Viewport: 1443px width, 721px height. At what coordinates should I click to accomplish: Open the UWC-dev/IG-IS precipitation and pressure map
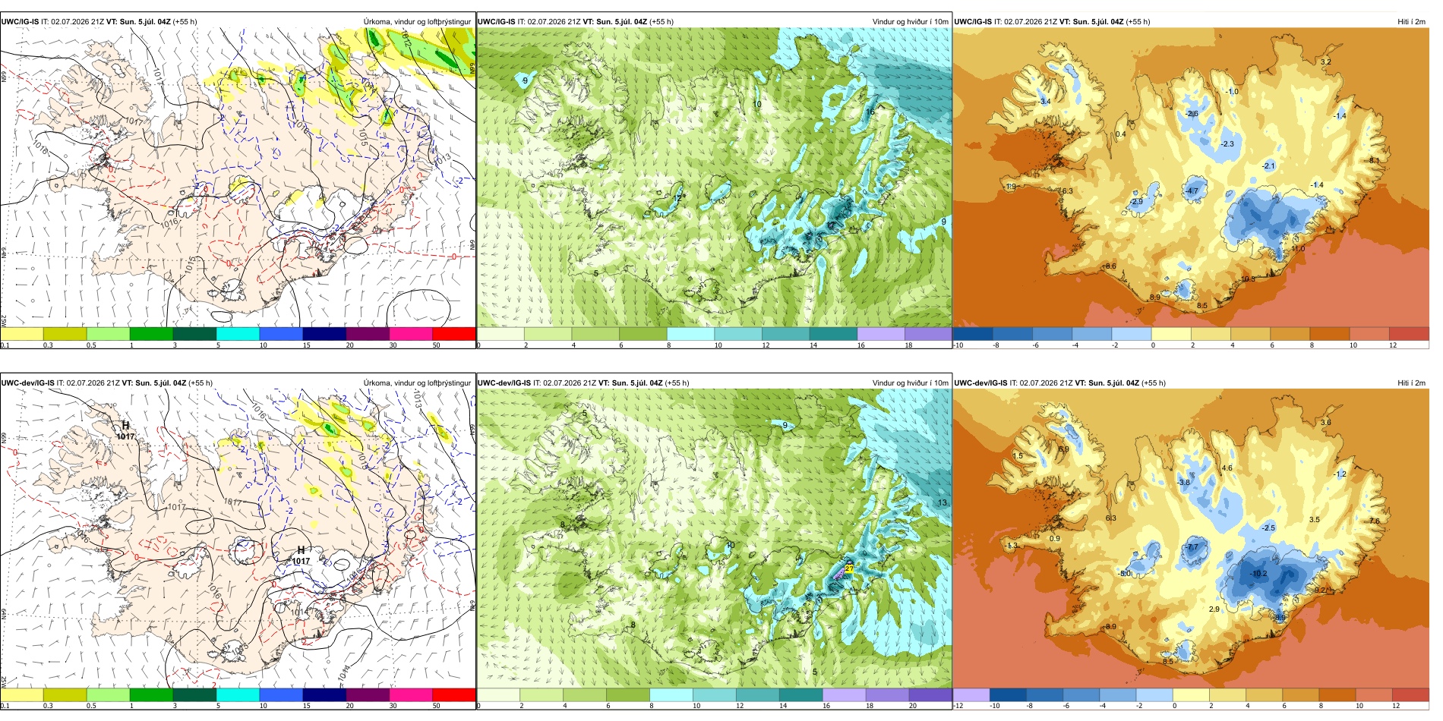238,539
